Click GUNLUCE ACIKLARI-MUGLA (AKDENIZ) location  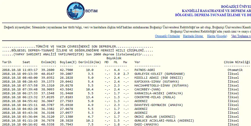pos(164,121)
